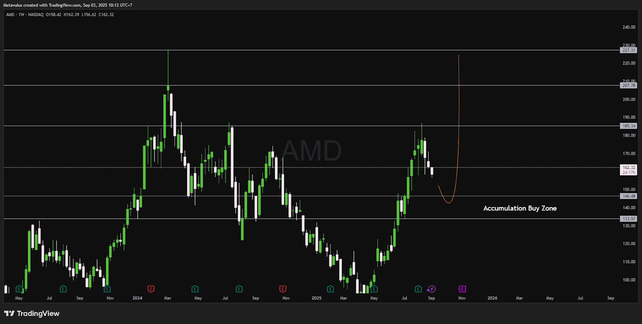Click the 2024 label on time axis
Viewport: 642px width, 324px height.
click(x=137, y=298)
